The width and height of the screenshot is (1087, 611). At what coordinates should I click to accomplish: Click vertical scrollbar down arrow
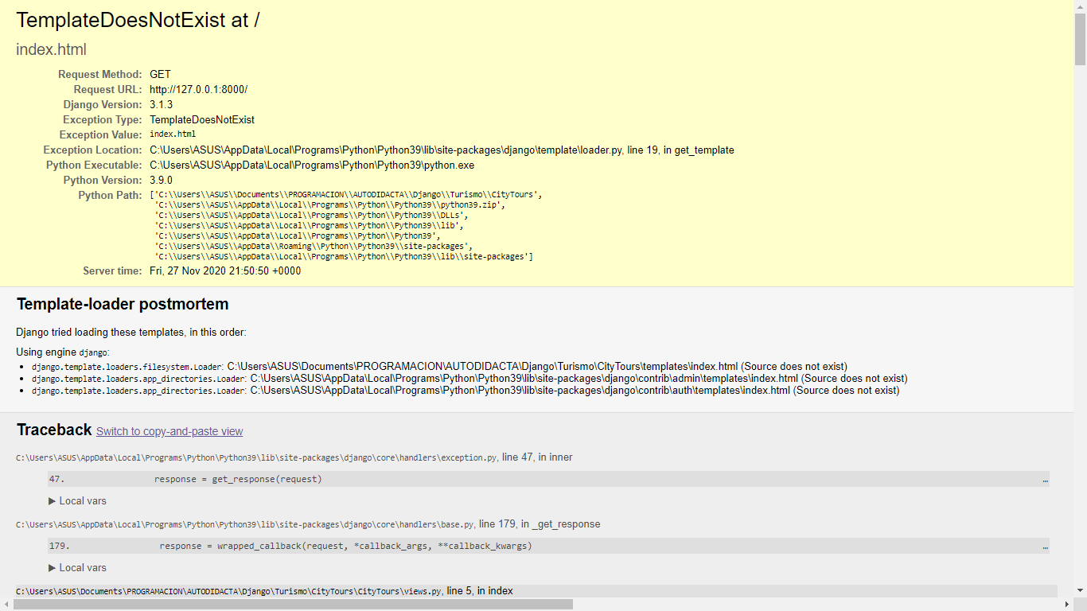(x=1080, y=590)
